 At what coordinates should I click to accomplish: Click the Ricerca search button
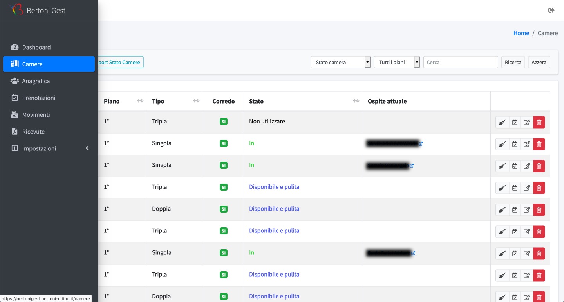pos(513,62)
